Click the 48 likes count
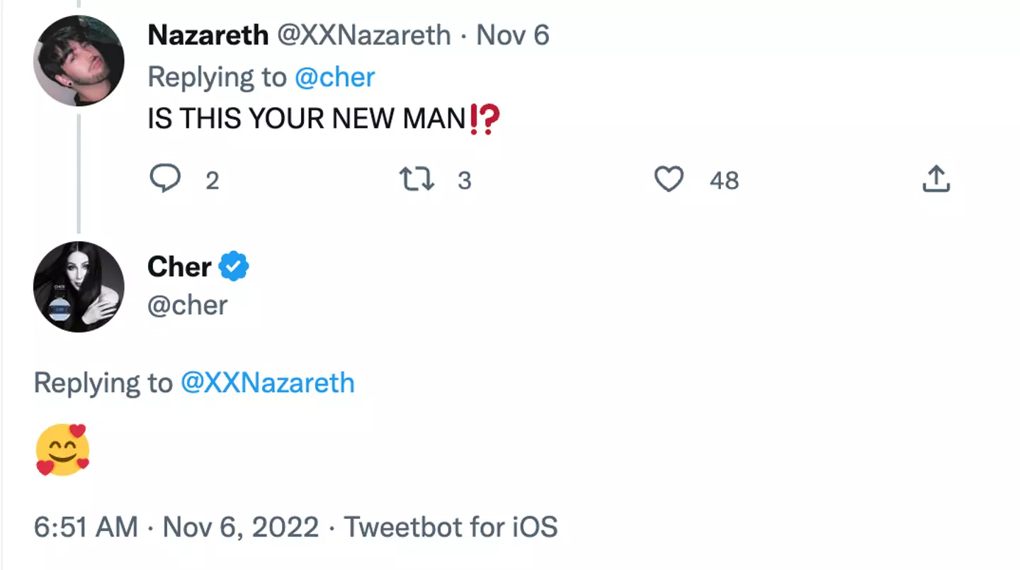 point(724,181)
